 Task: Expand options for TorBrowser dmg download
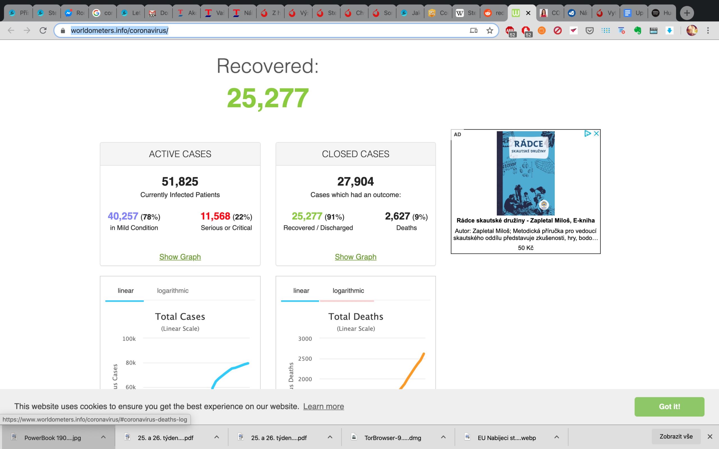[x=443, y=437]
